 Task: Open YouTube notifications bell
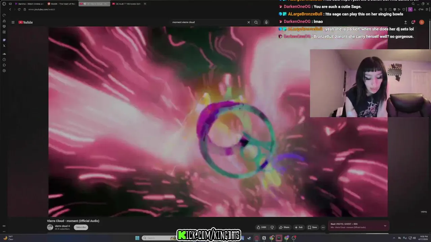click(x=413, y=22)
